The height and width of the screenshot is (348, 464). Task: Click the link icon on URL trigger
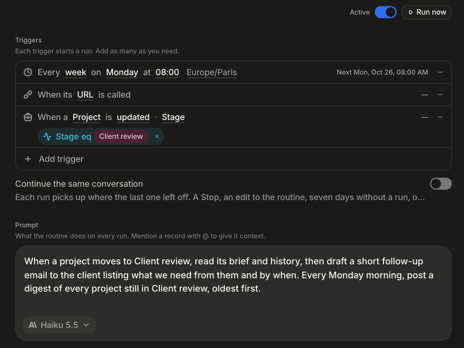[x=28, y=95]
